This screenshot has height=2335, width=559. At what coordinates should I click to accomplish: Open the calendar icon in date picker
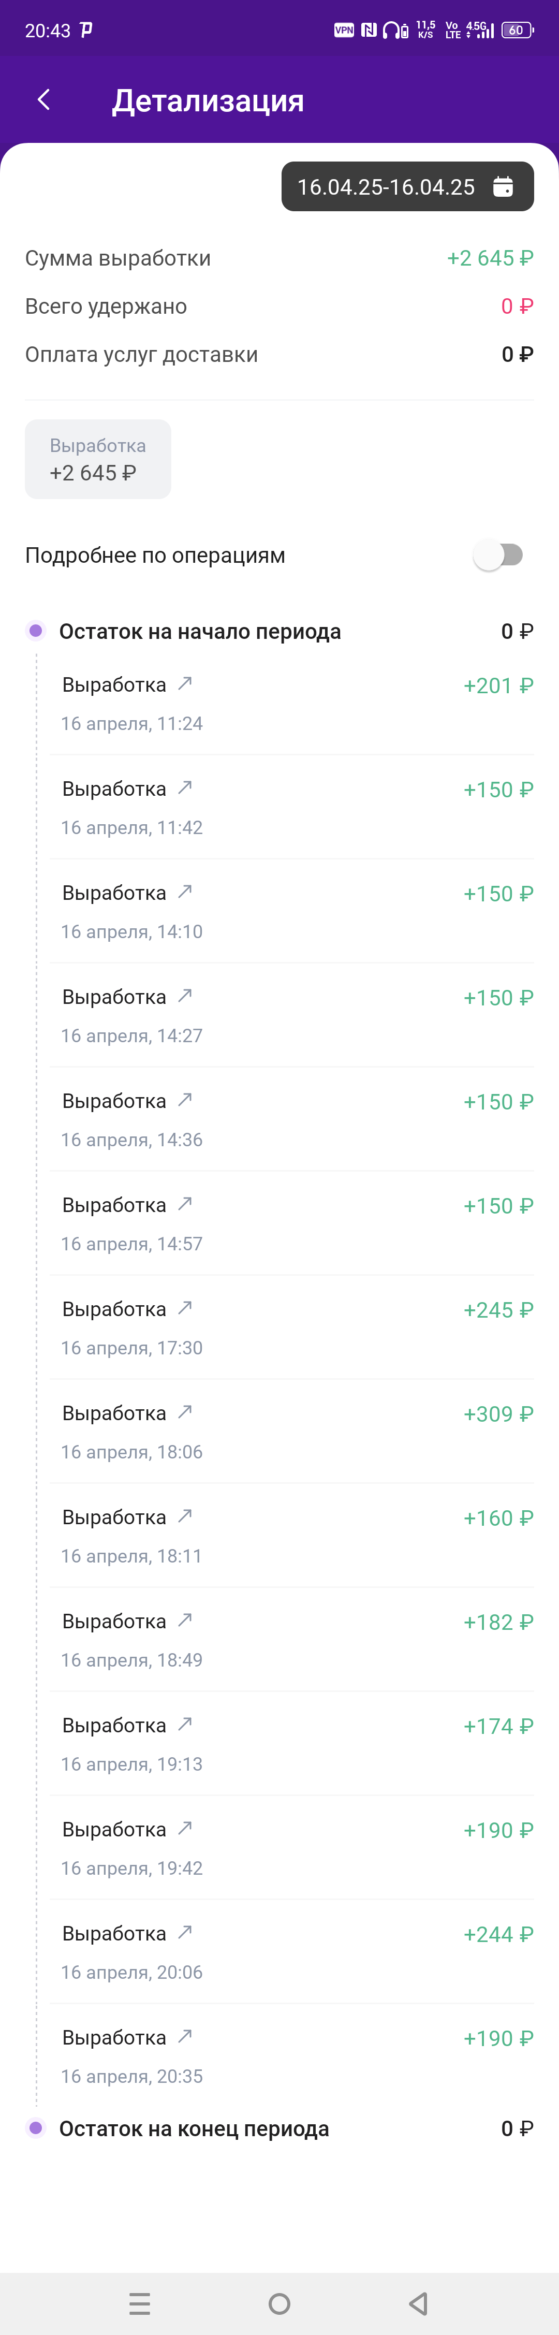503,187
